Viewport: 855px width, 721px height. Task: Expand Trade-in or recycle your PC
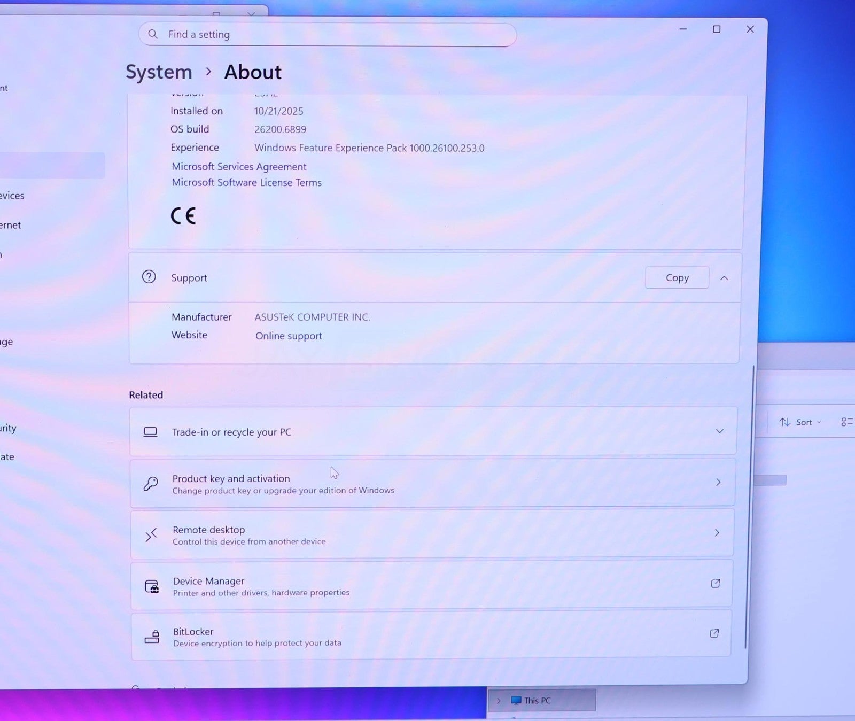point(719,431)
